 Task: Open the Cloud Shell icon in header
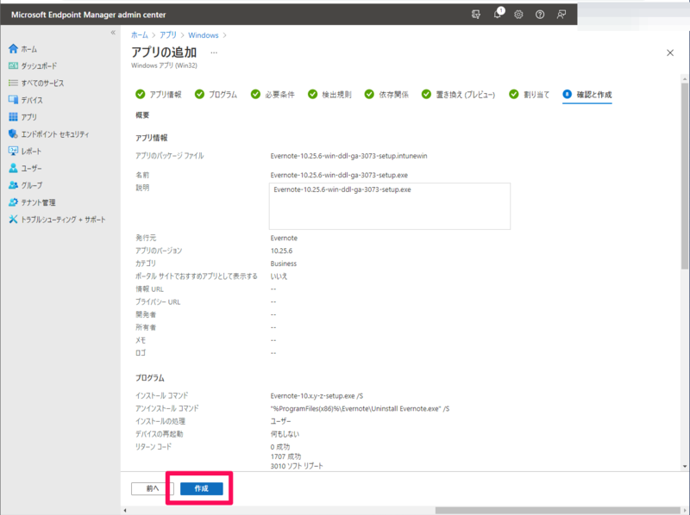click(476, 15)
